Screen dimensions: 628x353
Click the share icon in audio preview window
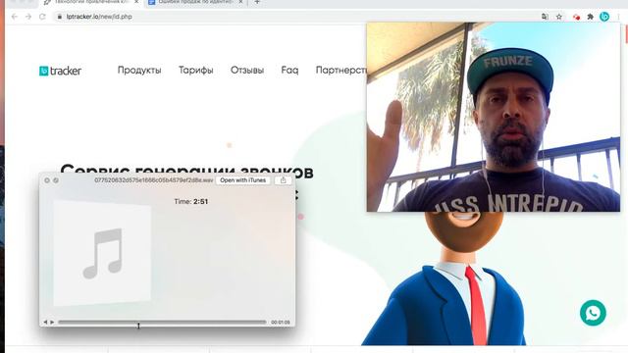(x=284, y=180)
